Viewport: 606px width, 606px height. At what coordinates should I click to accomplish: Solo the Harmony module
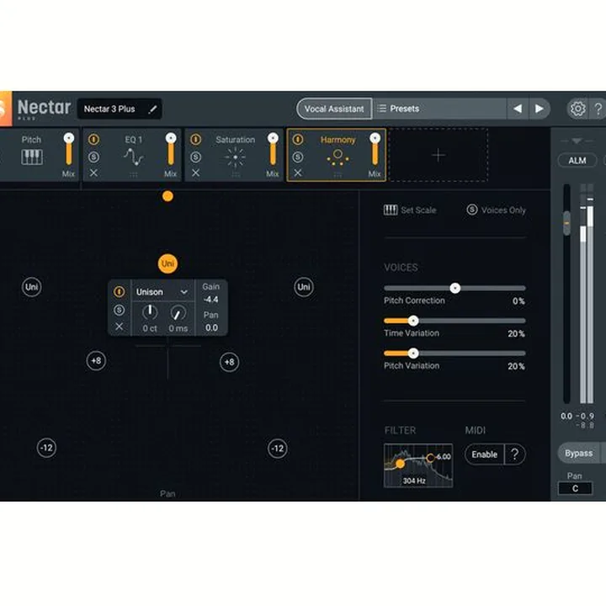pyautogui.click(x=298, y=157)
